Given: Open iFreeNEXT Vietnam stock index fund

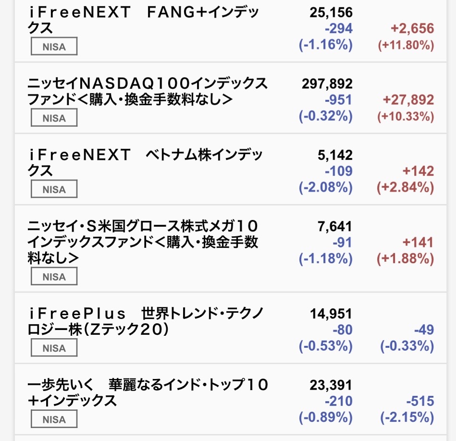Looking at the screenshot, I should click(x=145, y=162).
